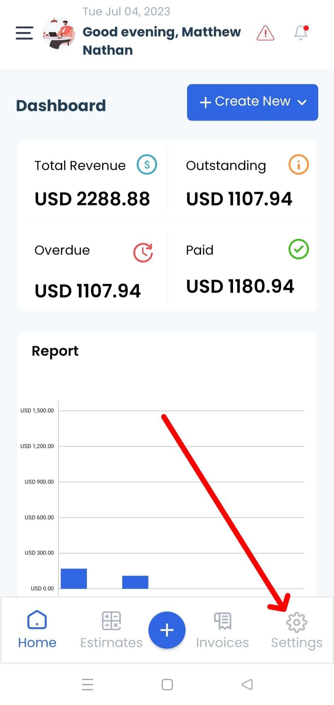
Task: Open the hamburger side menu
Action: (24, 33)
